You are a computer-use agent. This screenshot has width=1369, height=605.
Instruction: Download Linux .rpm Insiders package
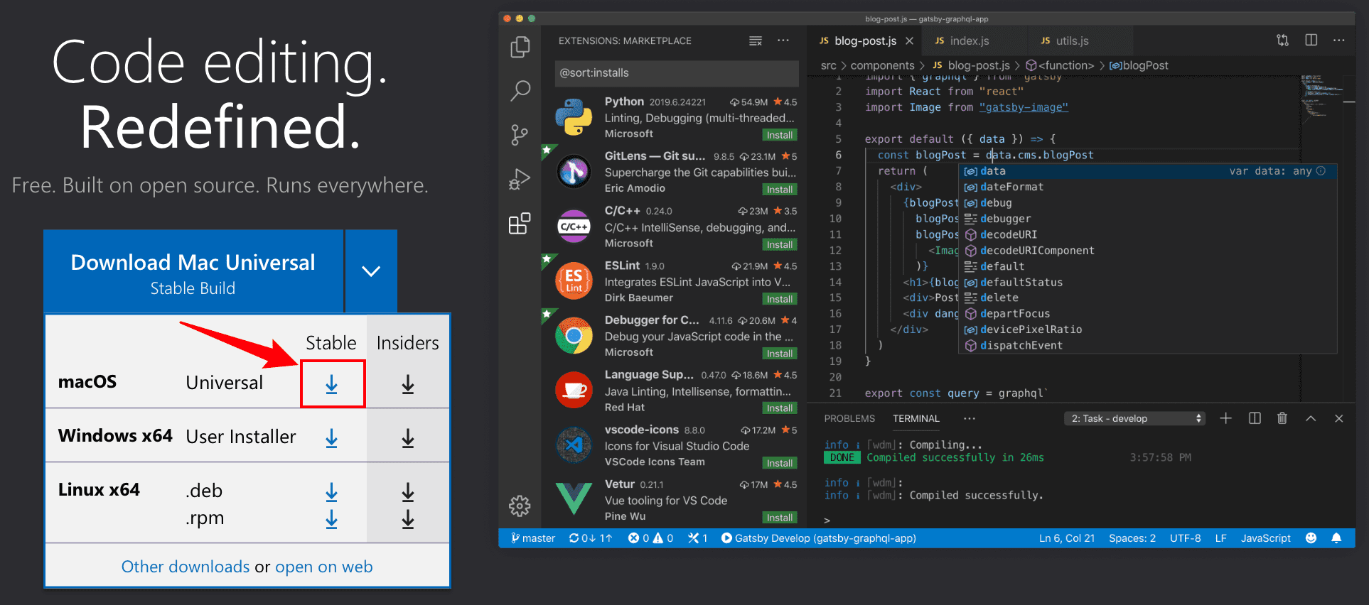408,520
